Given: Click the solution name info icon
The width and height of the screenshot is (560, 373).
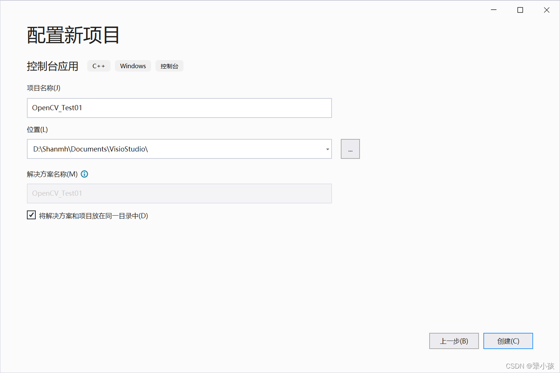Looking at the screenshot, I should pyautogui.click(x=84, y=174).
